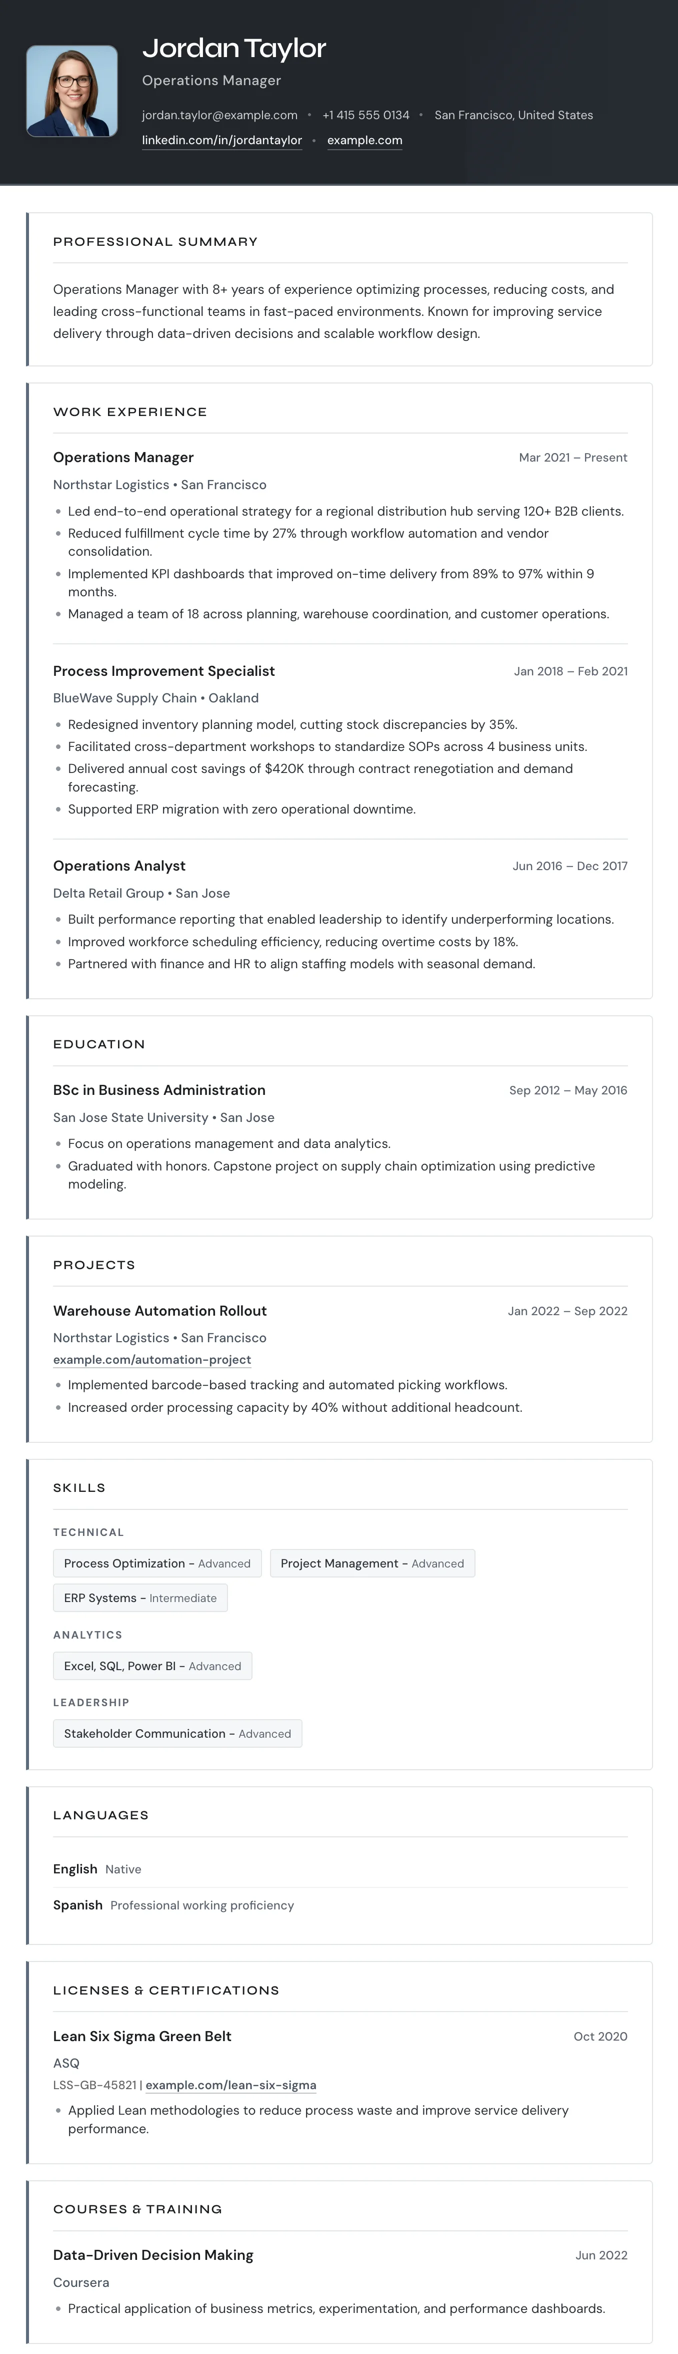Select the Project Management skill tag
The image size is (678, 2354).
[x=372, y=1563]
